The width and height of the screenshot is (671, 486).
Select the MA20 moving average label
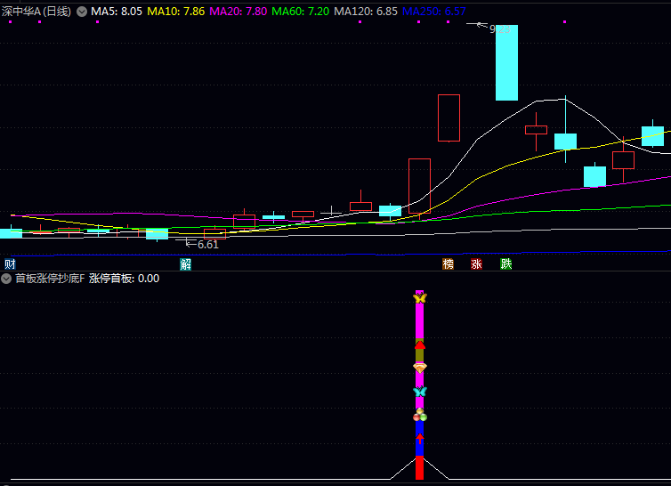click(238, 12)
